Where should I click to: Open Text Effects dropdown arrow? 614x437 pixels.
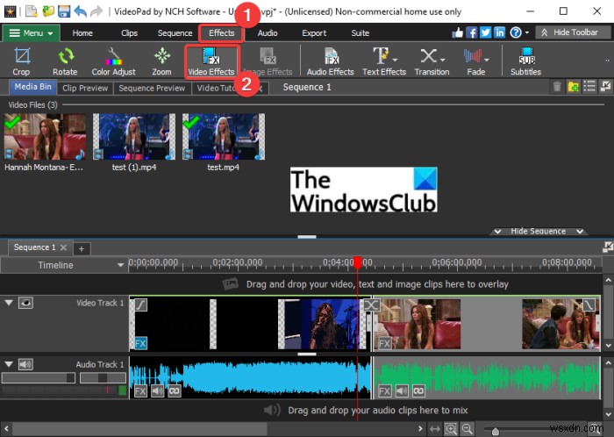point(395,60)
